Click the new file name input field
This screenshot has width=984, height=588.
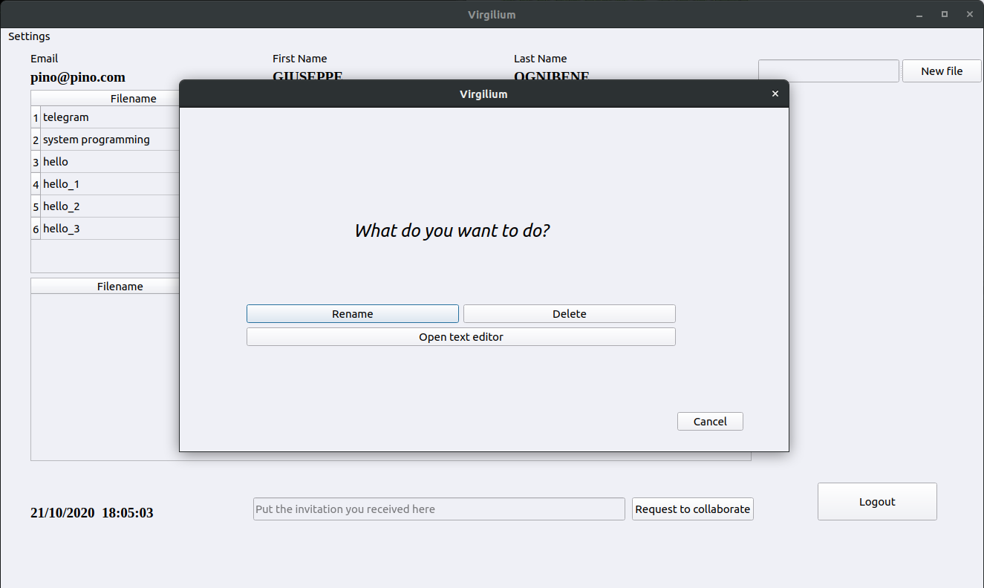tap(829, 71)
